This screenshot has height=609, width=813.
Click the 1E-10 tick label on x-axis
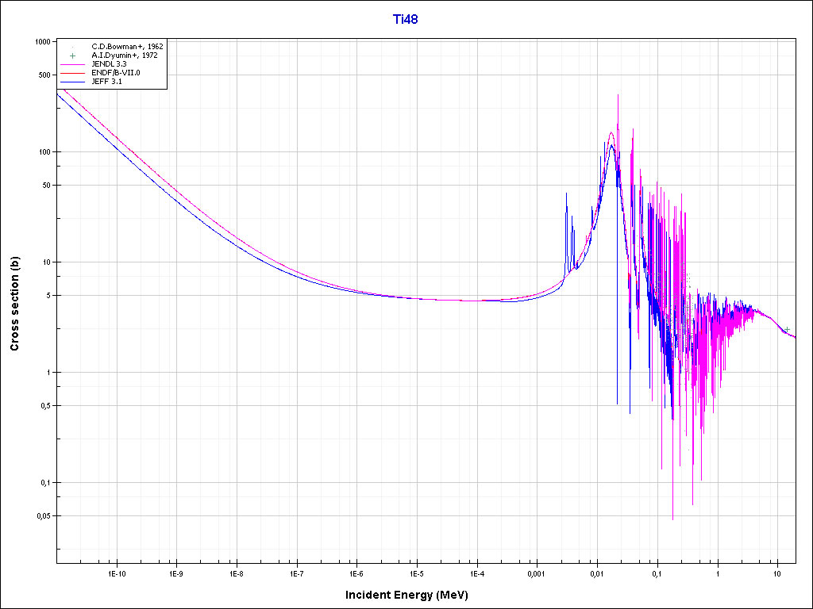pos(116,573)
